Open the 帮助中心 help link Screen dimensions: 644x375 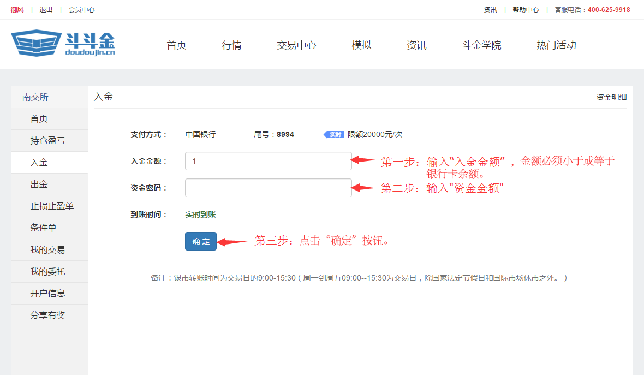coord(525,9)
